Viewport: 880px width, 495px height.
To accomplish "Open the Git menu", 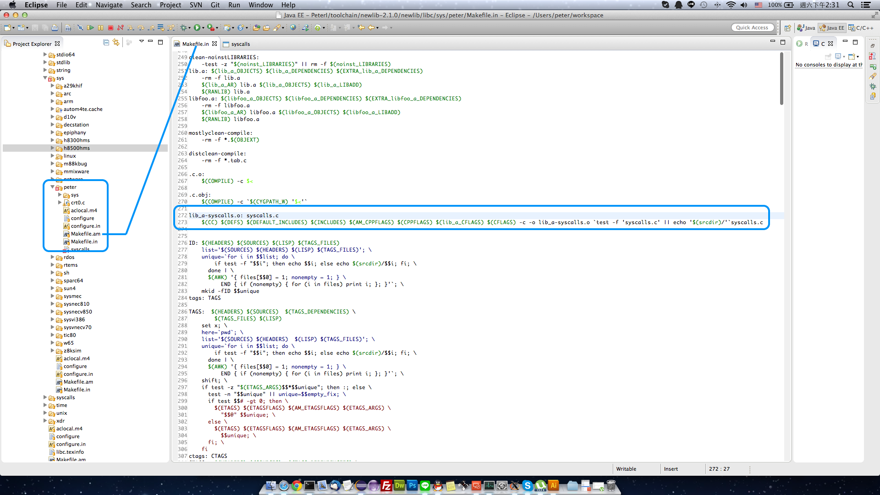I will point(215,5).
